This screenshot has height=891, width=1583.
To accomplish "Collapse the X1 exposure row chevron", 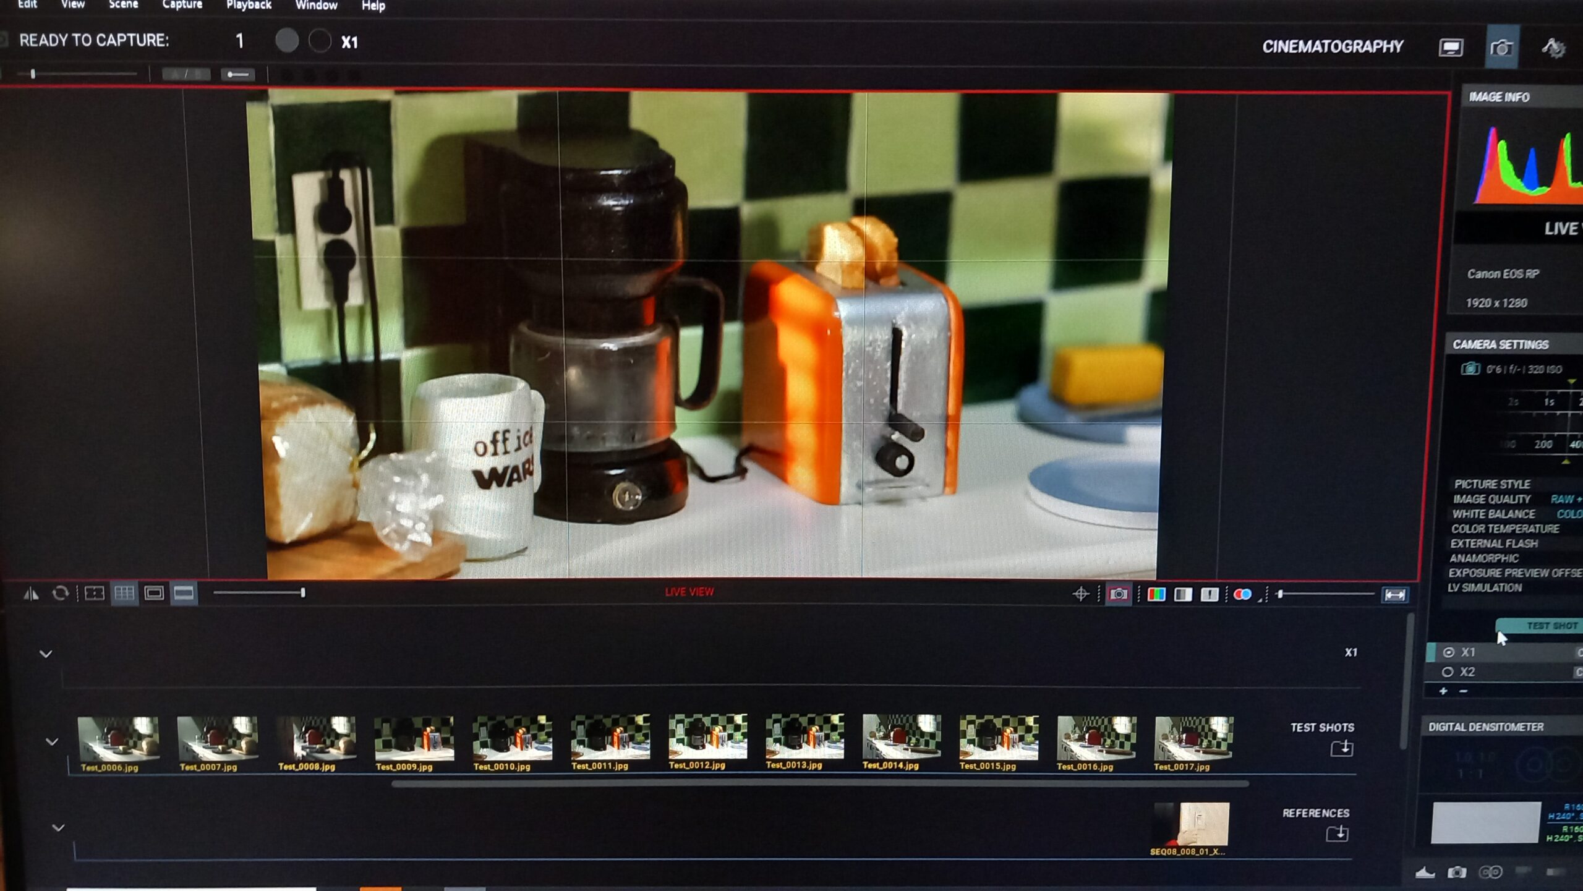I will point(46,654).
